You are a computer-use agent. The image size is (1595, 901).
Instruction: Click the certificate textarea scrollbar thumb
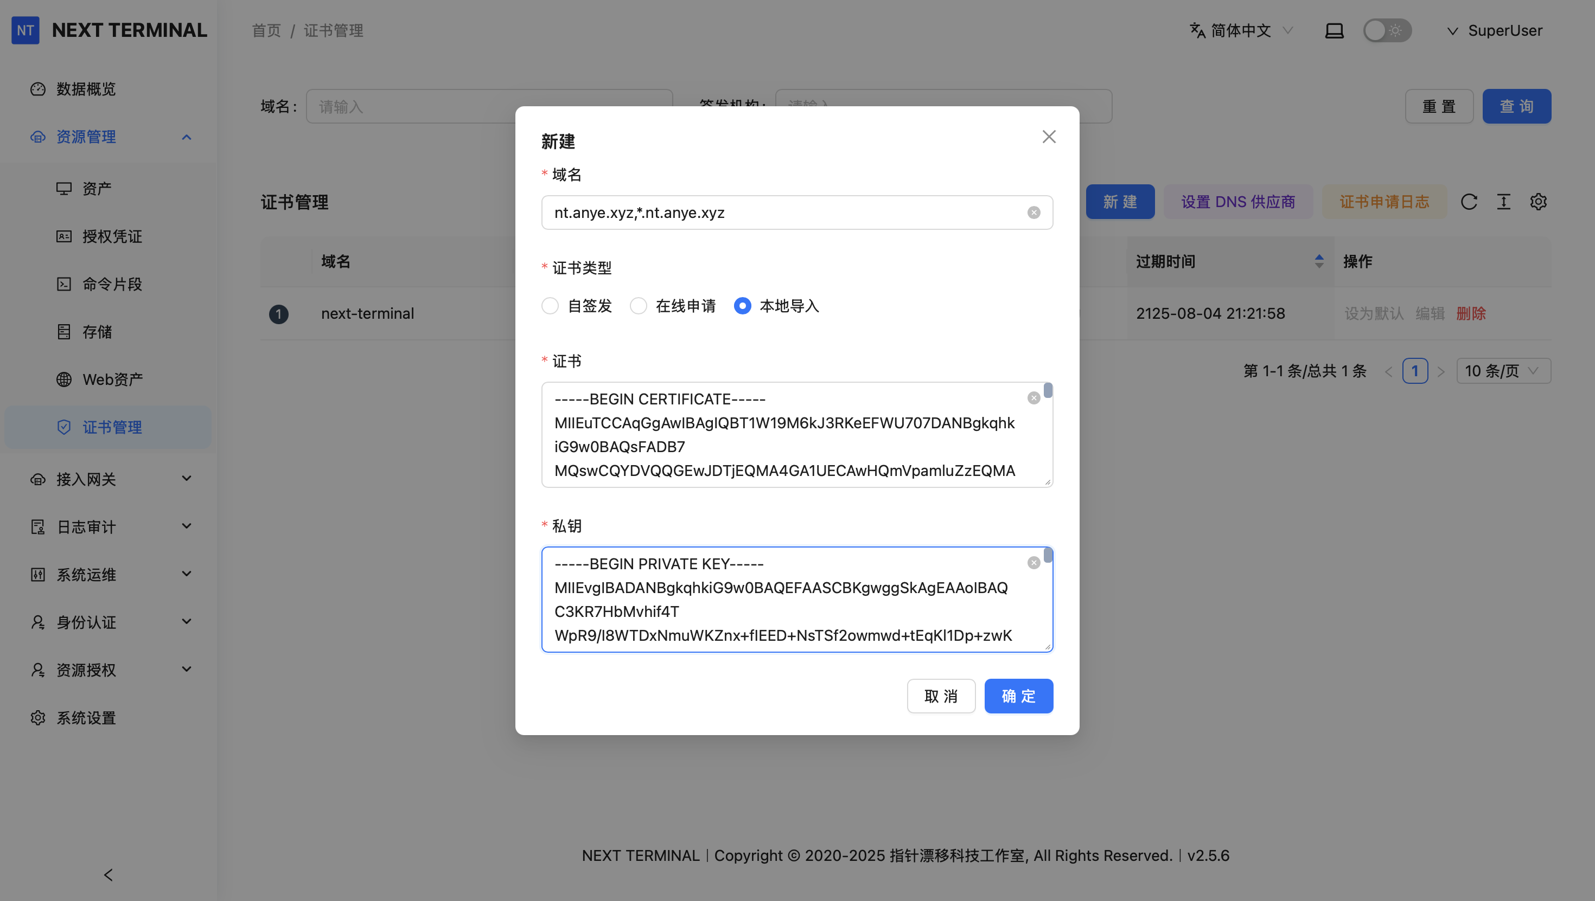click(1048, 390)
